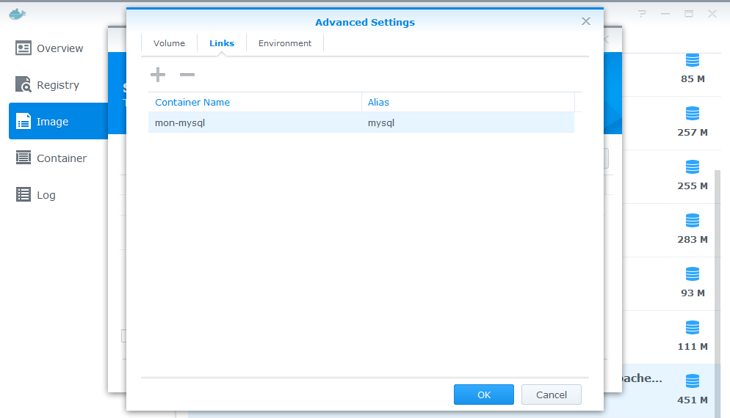This screenshot has height=418, width=730.
Task: Select the Links tab
Action: coord(222,43)
